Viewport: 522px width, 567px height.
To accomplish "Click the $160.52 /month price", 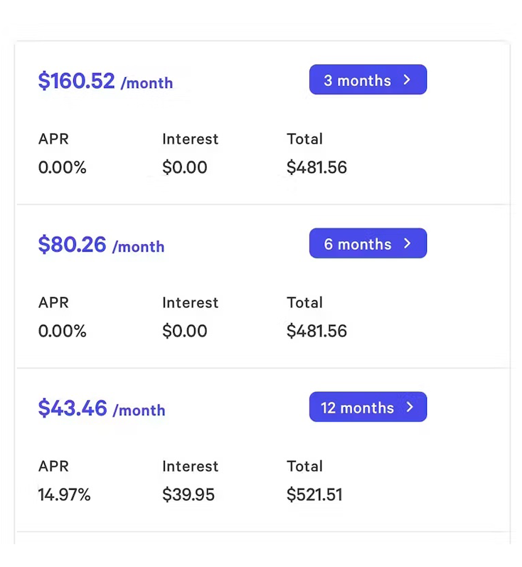I will click(105, 81).
